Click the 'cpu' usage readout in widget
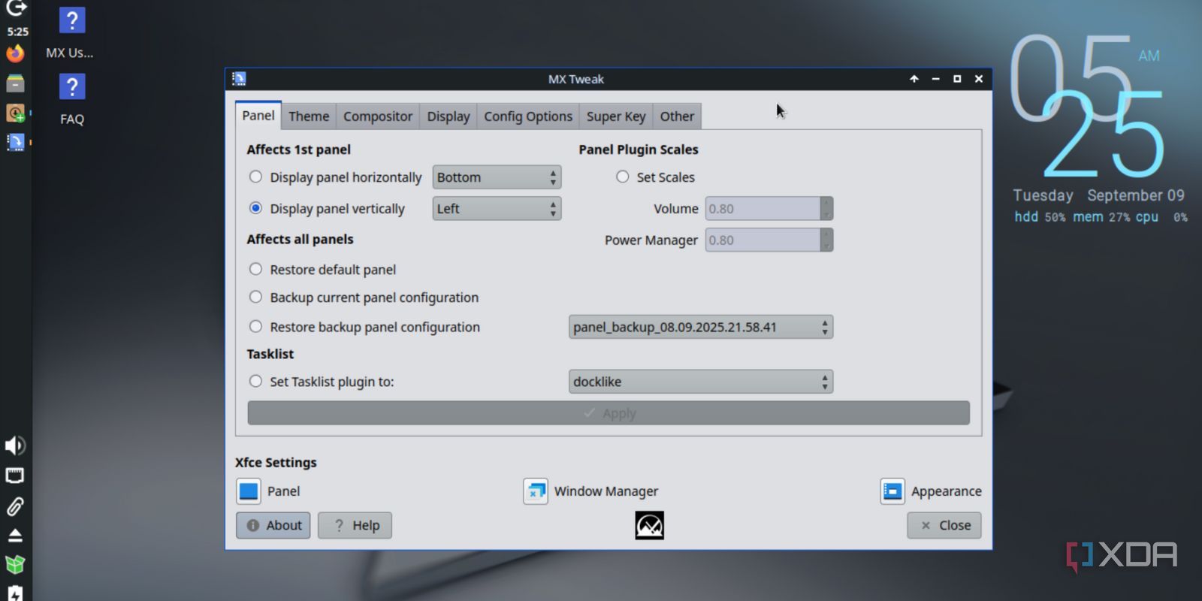The width and height of the screenshot is (1202, 601). tap(1161, 217)
